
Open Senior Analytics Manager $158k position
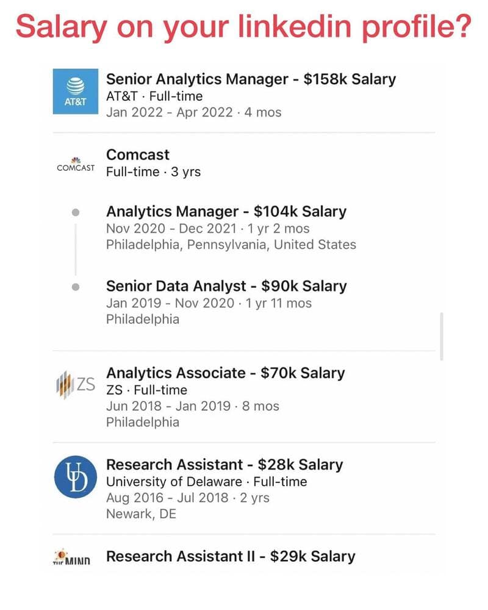click(x=251, y=79)
